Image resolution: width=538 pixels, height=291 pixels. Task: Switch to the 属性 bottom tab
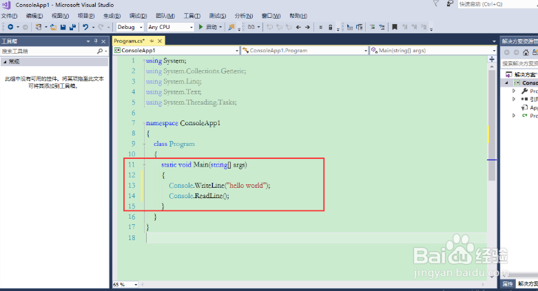click(x=508, y=284)
